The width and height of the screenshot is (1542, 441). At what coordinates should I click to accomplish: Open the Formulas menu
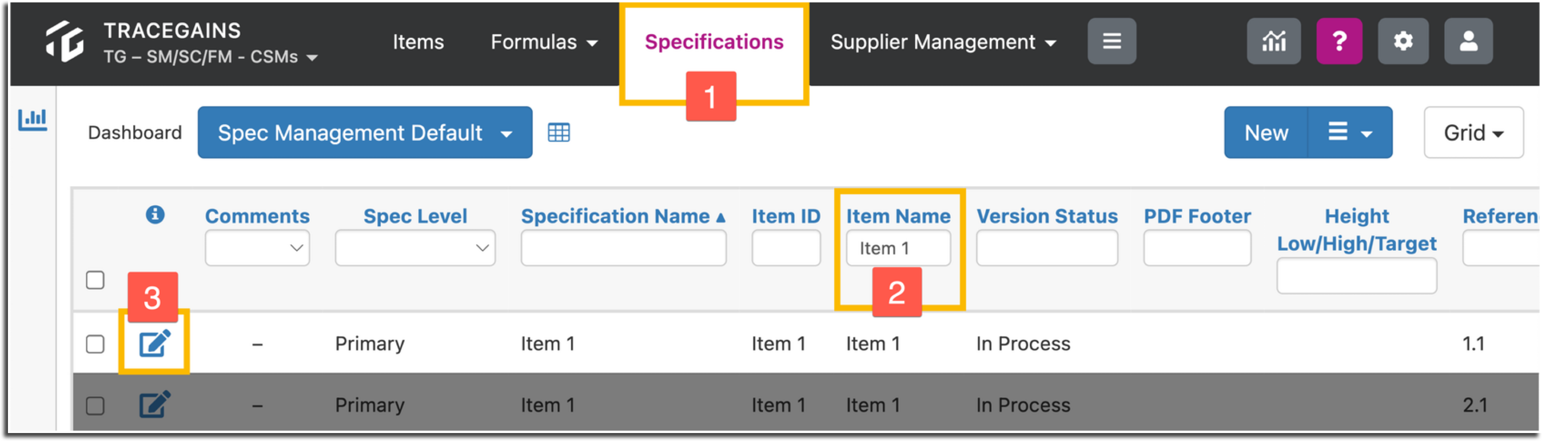click(544, 42)
